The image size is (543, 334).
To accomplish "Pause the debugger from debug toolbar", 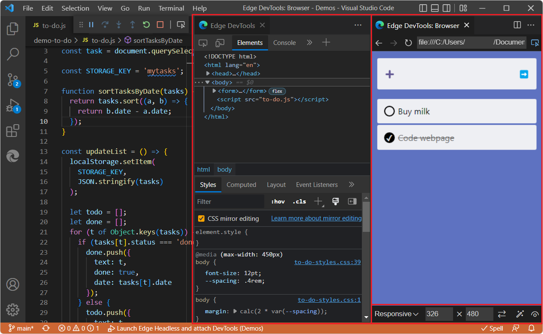I will [91, 25].
